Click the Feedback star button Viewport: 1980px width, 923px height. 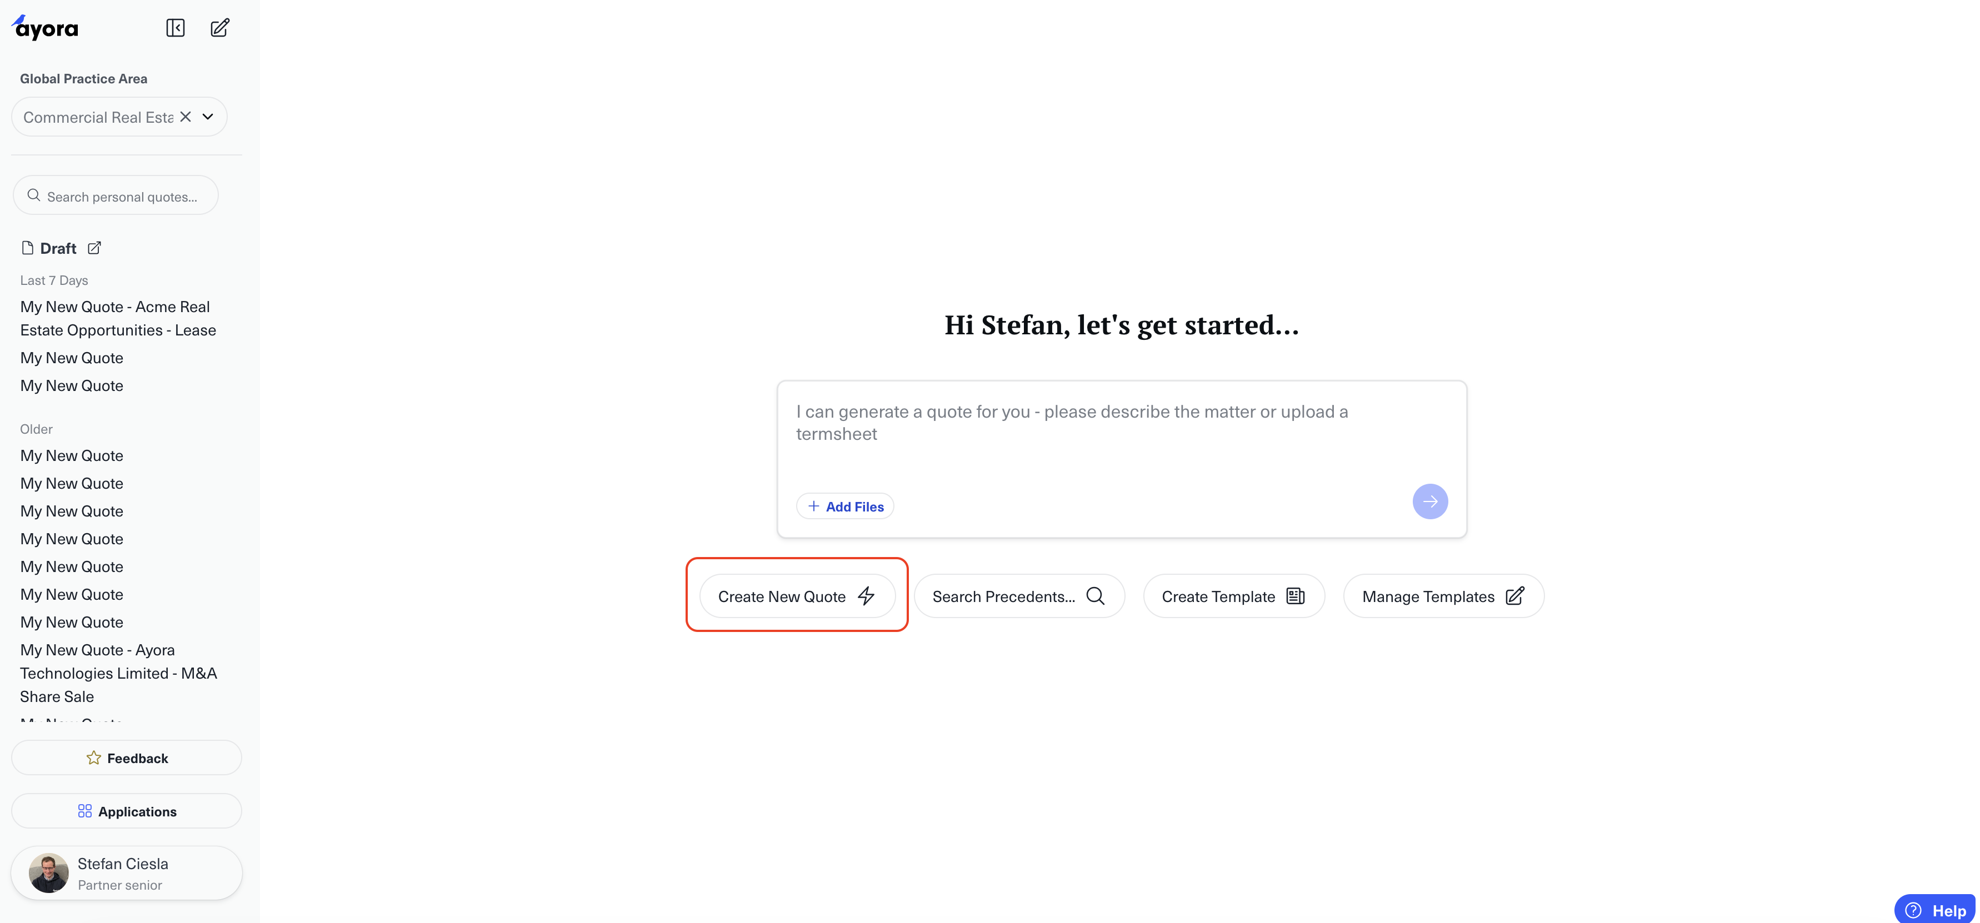127,758
